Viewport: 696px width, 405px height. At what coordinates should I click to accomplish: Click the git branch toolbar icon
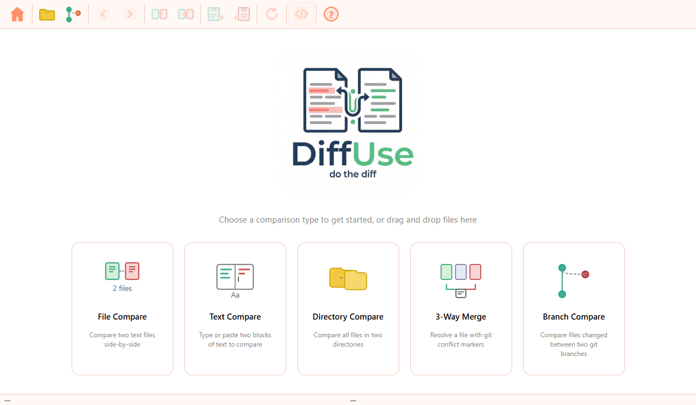73,14
